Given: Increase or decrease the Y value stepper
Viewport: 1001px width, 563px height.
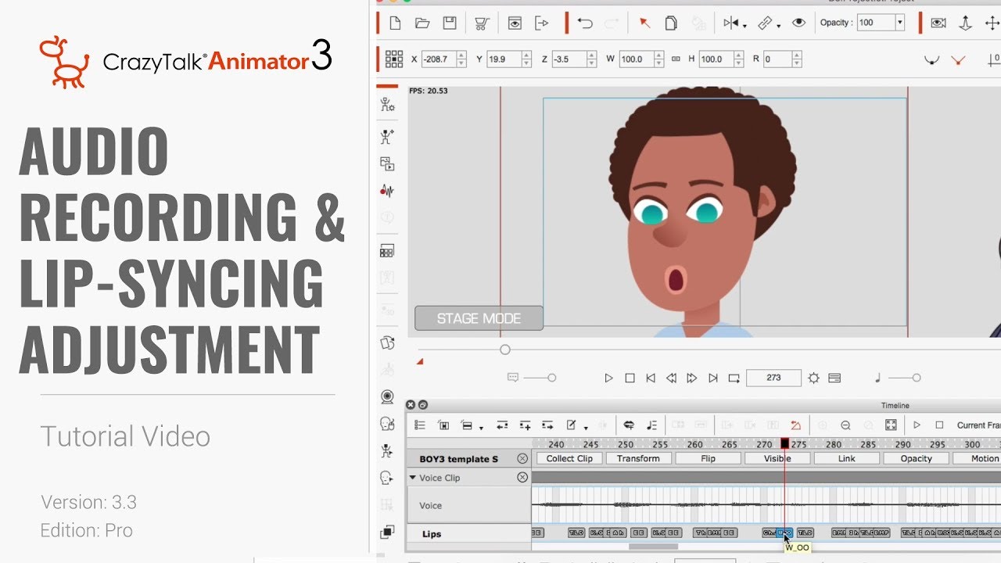Looking at the screenshot, I should pos(527,59).
